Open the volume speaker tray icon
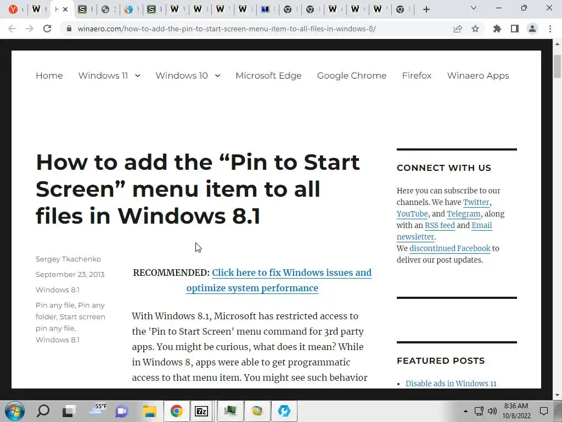Viewport: 562px width, 422px height. (492, 411)
